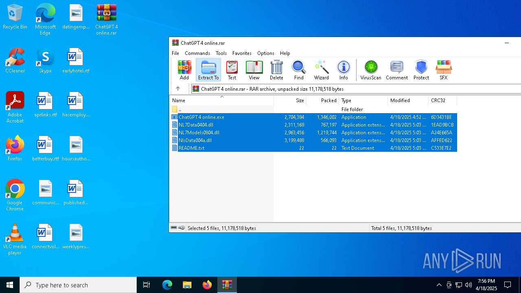Select the NL7Models0804.dll file
The height and width of the screenshot is (293, 521).
313,133
